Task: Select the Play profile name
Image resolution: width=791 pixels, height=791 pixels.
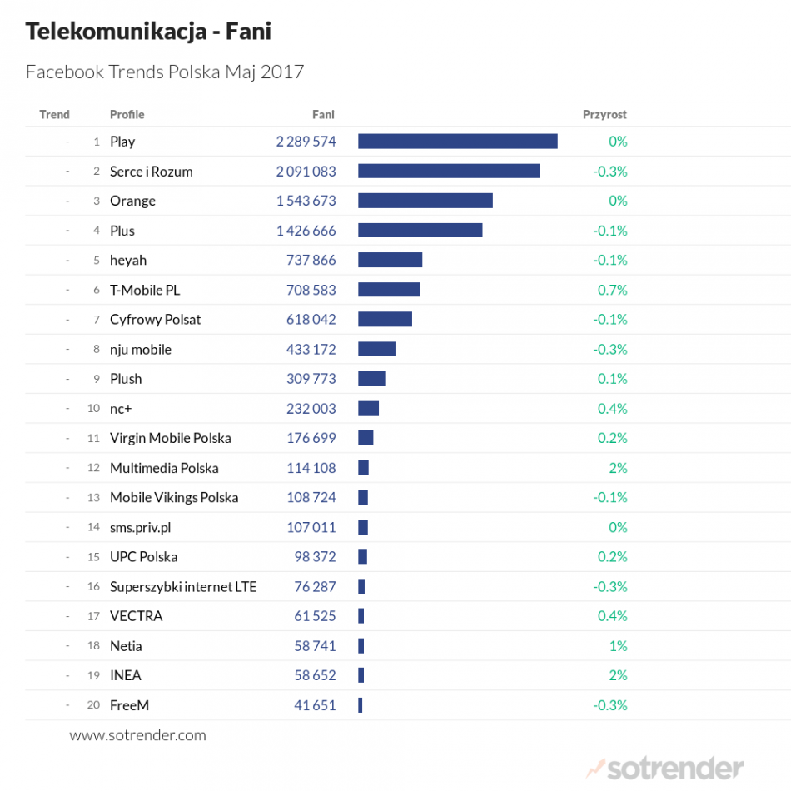Action: (x=122, y=142)
